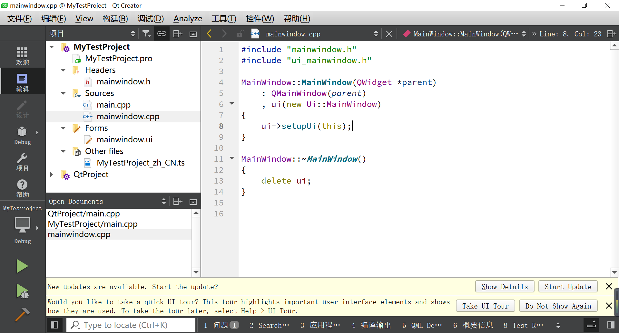Click the file writable lock icon
Screen dimensions: 619x333
pos(240,33)
